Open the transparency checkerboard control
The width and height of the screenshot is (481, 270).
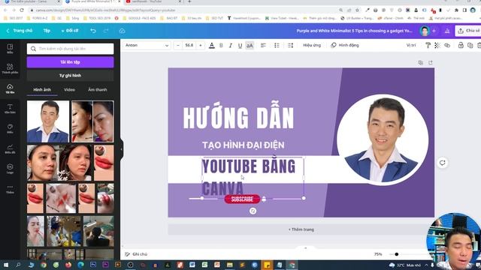click(437, 45)
